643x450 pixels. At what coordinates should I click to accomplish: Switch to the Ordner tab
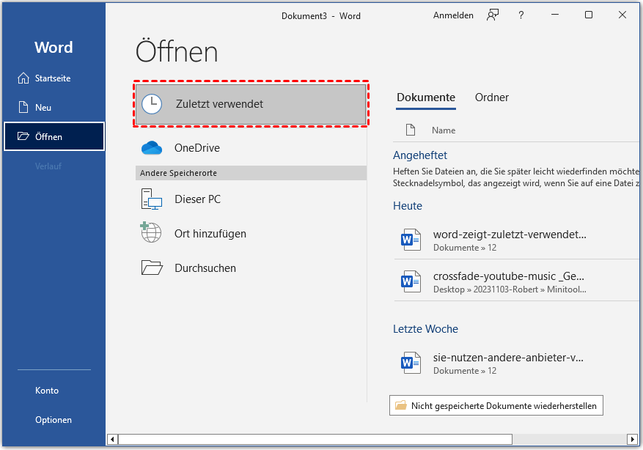tap(491, 97)
